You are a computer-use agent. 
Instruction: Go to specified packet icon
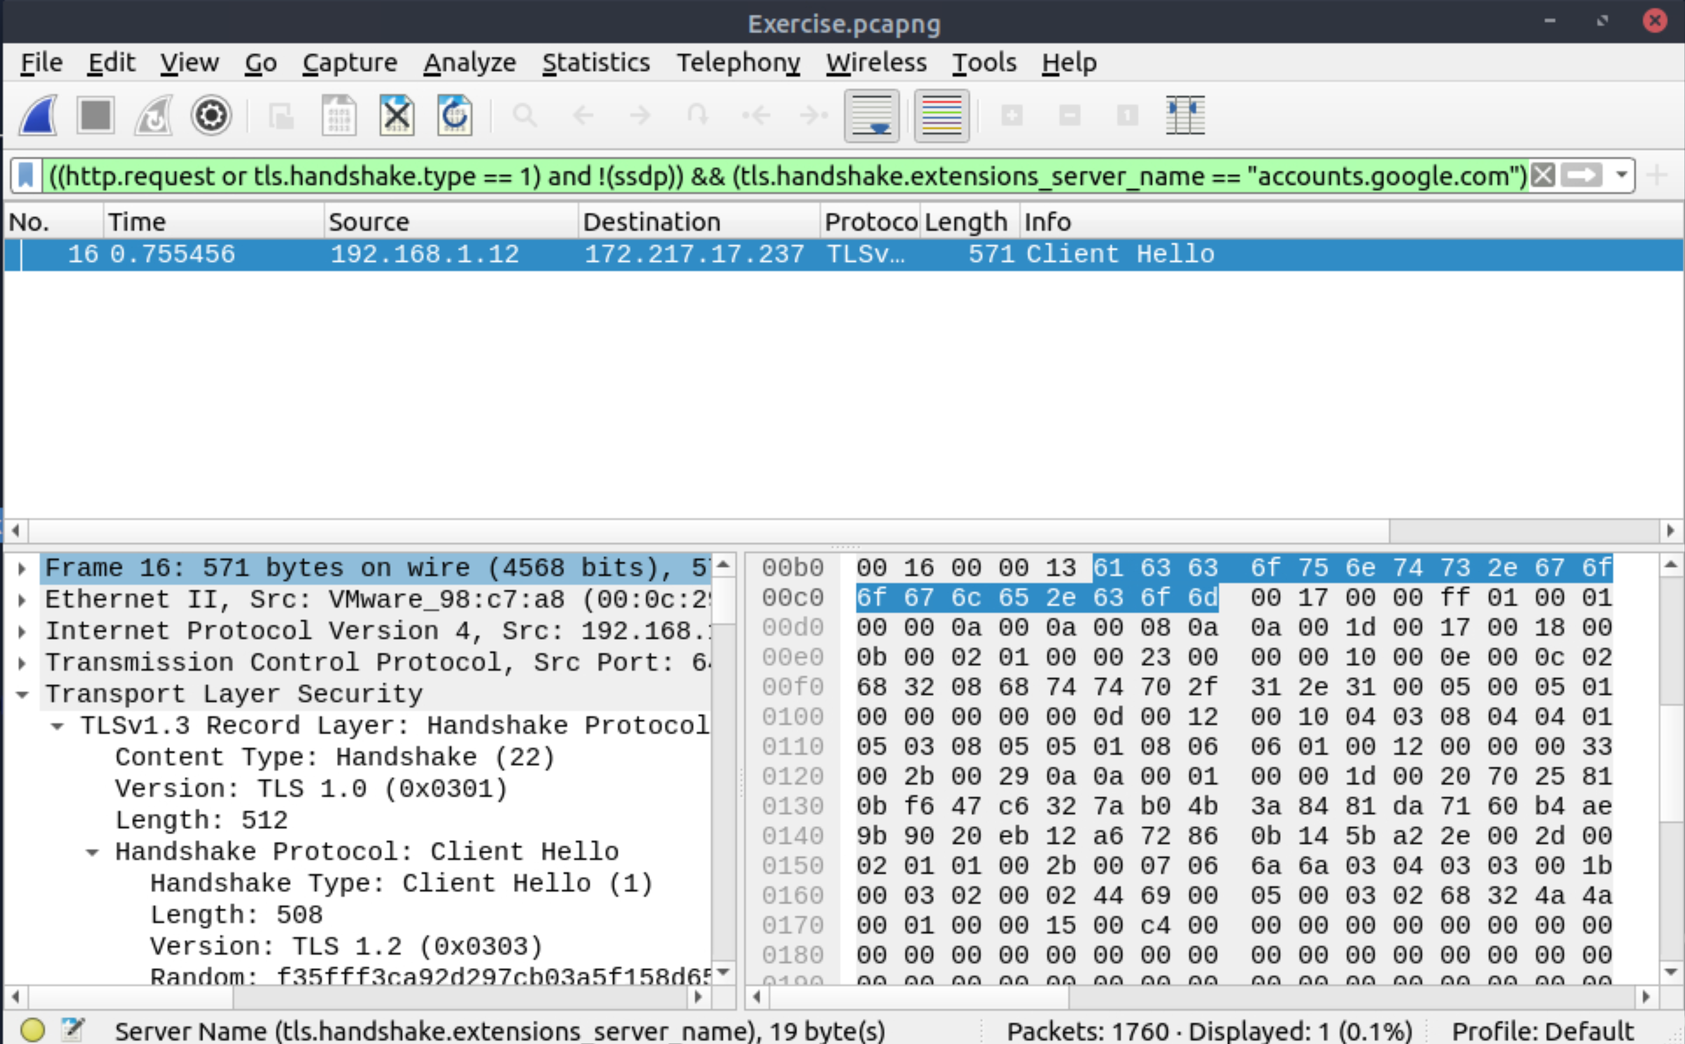[699, 115]
